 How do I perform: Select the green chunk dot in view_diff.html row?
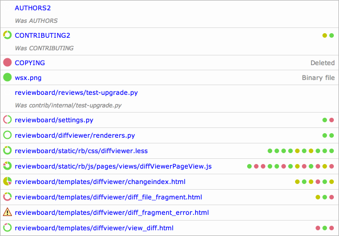(325, 228)
